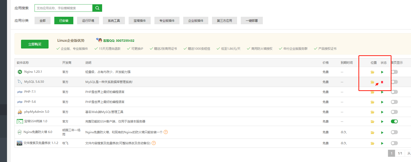The image size is (411, 162).
Task: Select the 第三方应用 category tab
Action: (x=225, y=20)
